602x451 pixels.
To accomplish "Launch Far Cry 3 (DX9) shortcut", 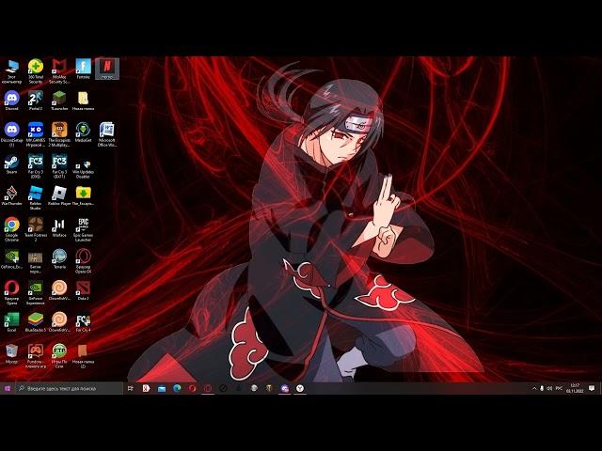I will (36, 166).
